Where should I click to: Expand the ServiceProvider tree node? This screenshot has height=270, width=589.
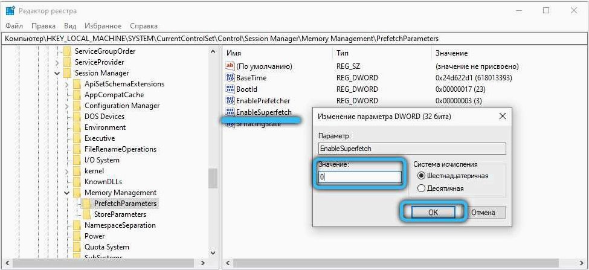[57, 62]
